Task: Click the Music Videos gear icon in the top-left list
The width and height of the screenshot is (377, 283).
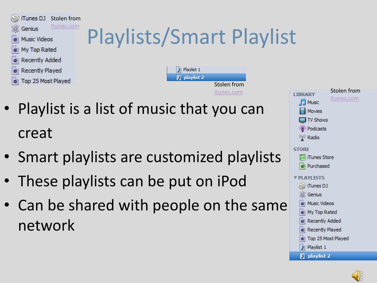Action: (x=15, y=39)
